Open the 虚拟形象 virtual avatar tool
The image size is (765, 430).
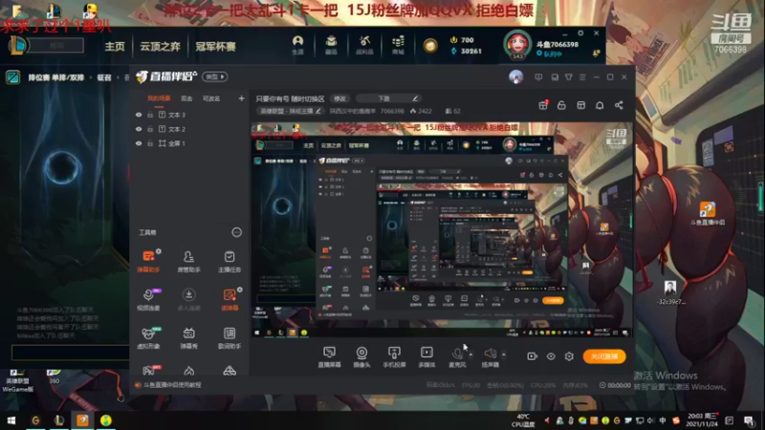click(x=148, y=337)
